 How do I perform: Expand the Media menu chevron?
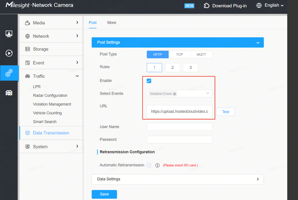point(77,22)
